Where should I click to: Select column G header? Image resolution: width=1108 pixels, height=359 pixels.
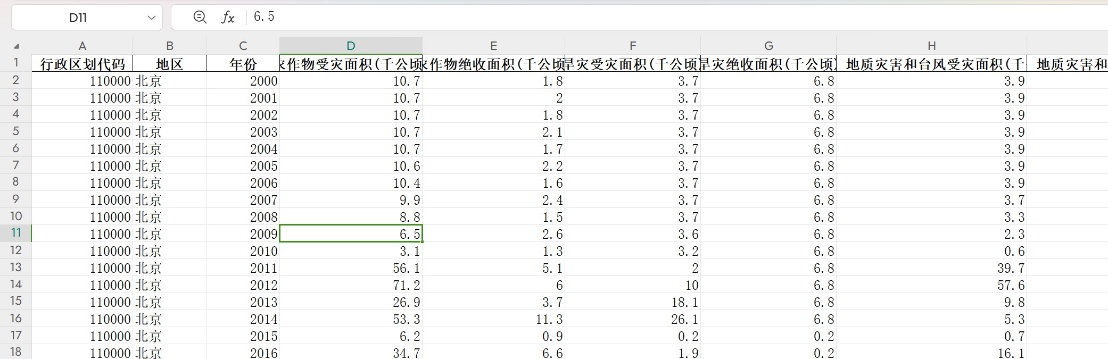tap(768, 46)
